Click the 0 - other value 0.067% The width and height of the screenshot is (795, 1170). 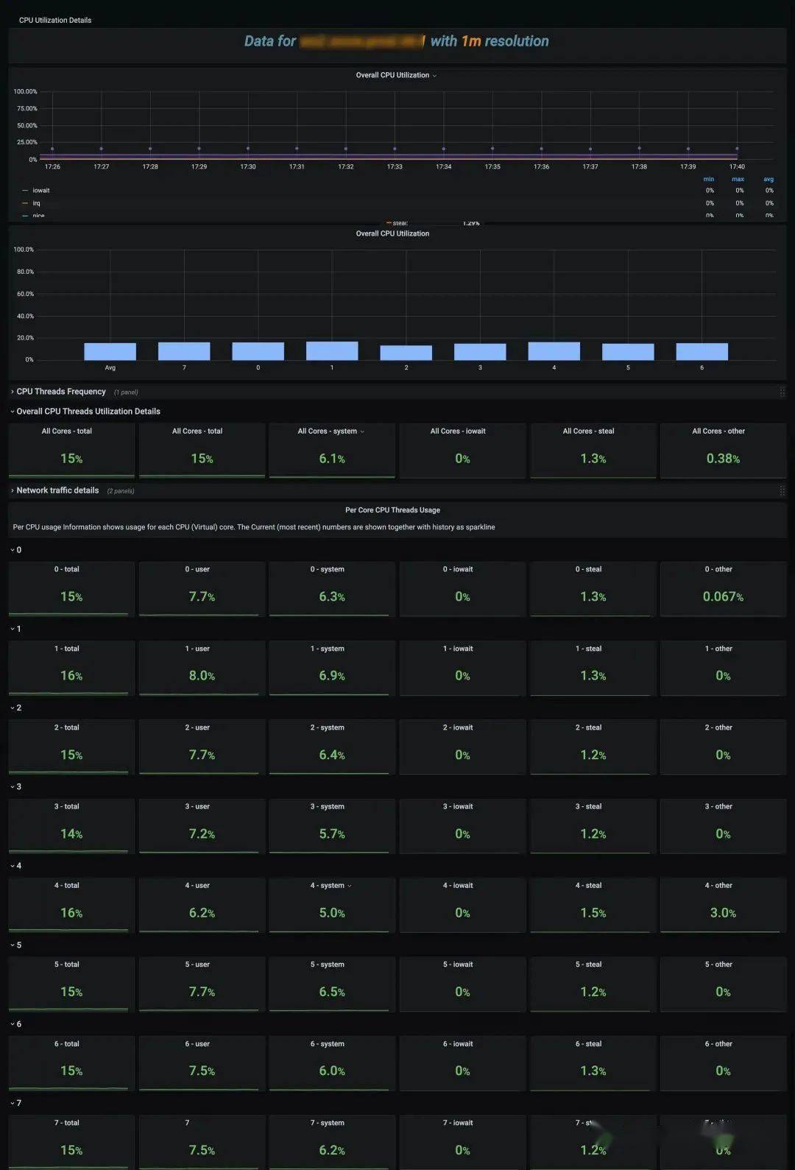[x=723, y=596]
